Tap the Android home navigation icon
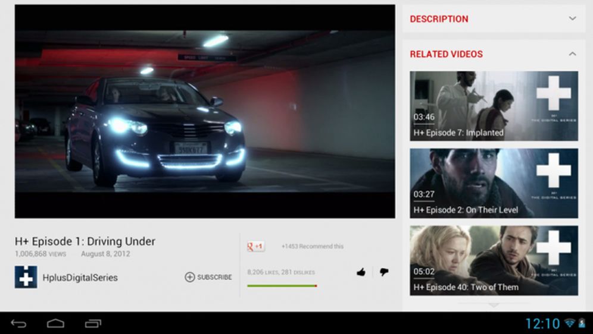593x334 pixels. (55, 323)
